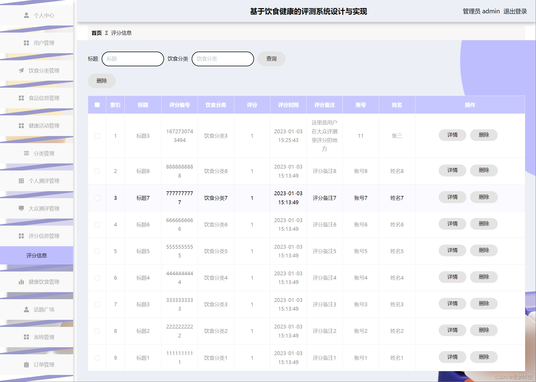Delete the 标题6 row via 删除
Image resolution: width=536 pixels, height=382 pixels.
pyautogui.click(x=484, y=224)
